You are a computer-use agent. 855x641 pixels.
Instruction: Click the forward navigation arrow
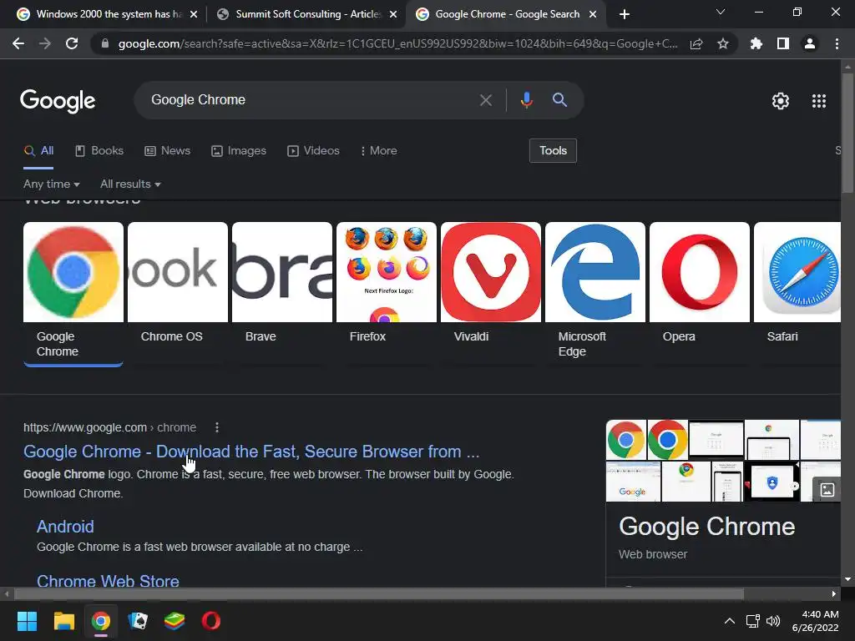(45, 43)
